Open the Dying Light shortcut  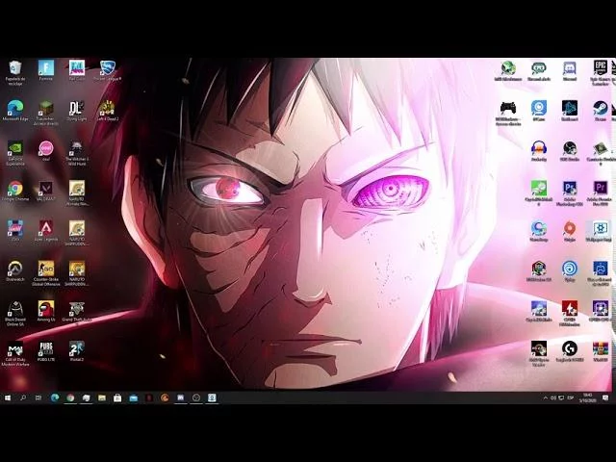point(77,111)
